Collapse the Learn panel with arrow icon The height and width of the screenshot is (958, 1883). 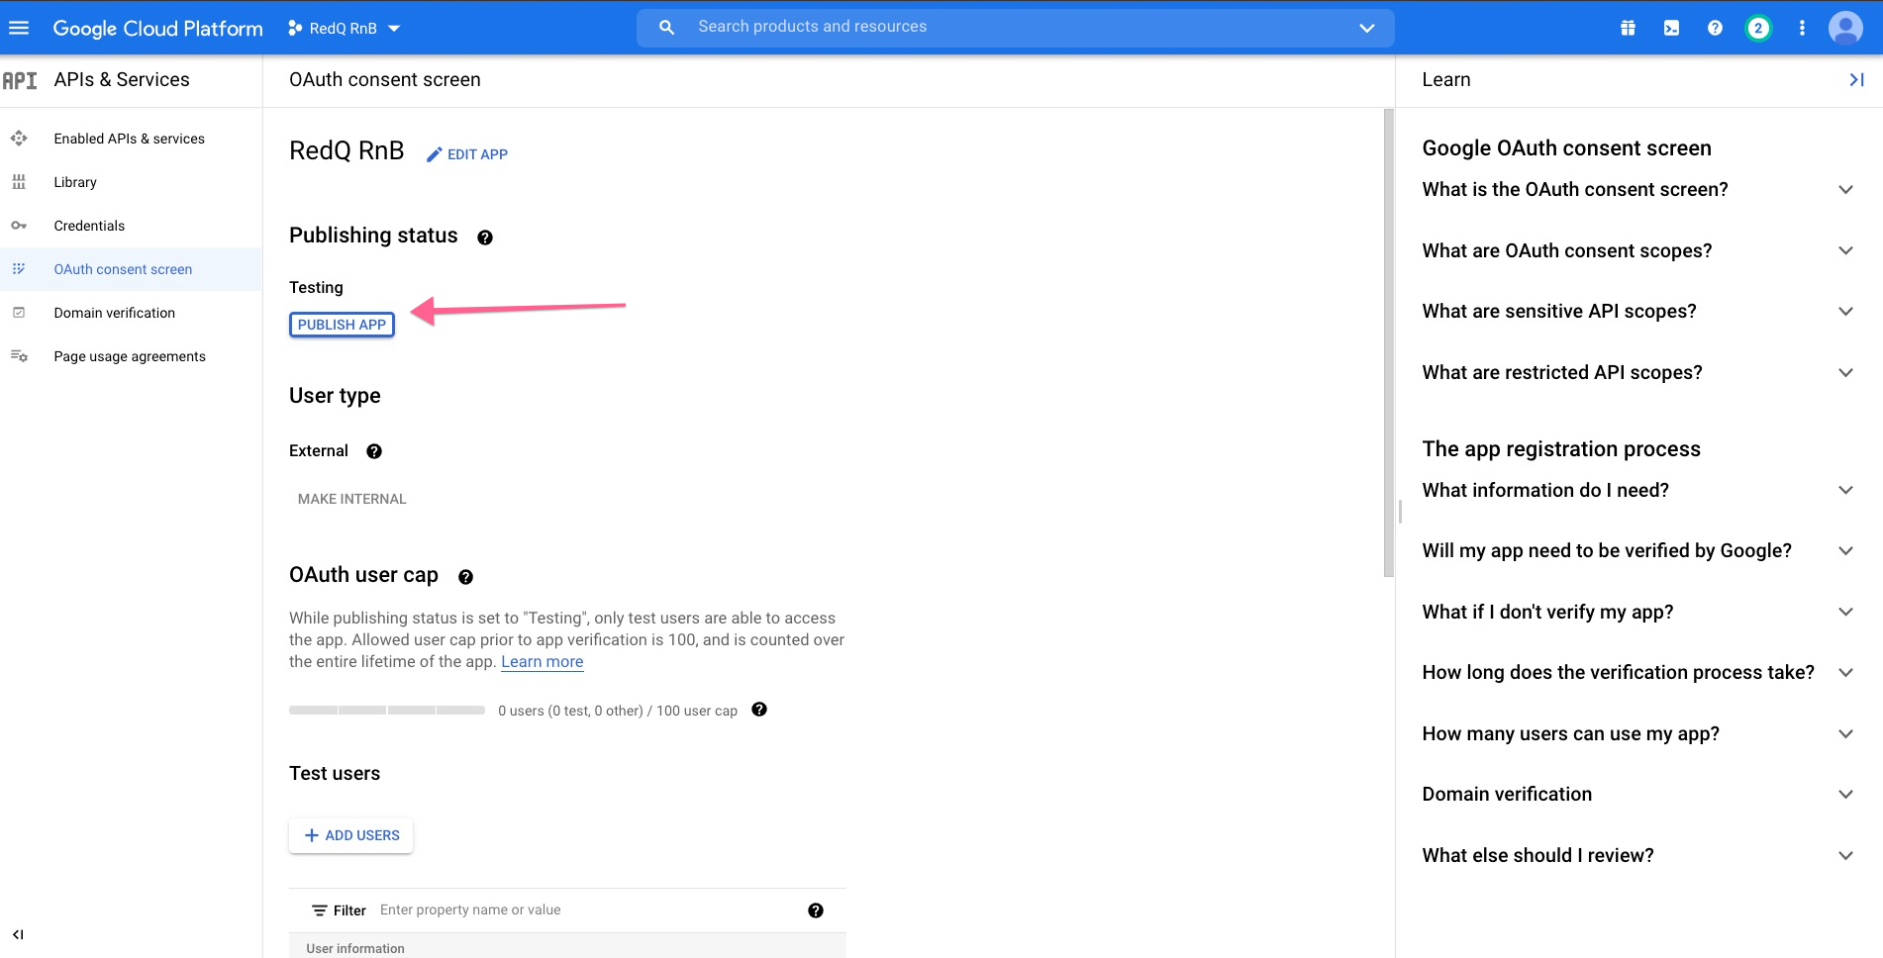pos(1856,79)
